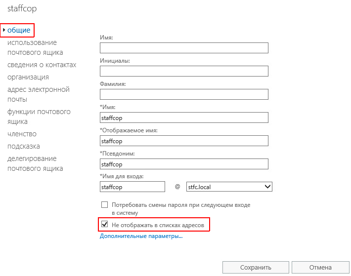351x276 pixels.
Task: Open адрес электронной почты section
Action: (x=39, y=94)
